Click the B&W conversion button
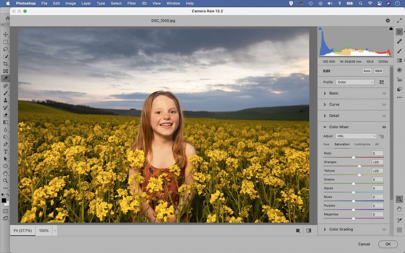 pyautogui.click(x=378, y=71)
